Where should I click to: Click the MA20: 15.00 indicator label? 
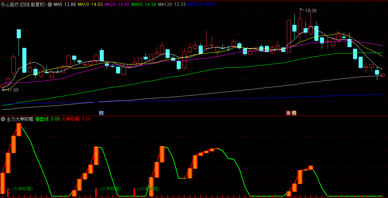tap(117, 4)
